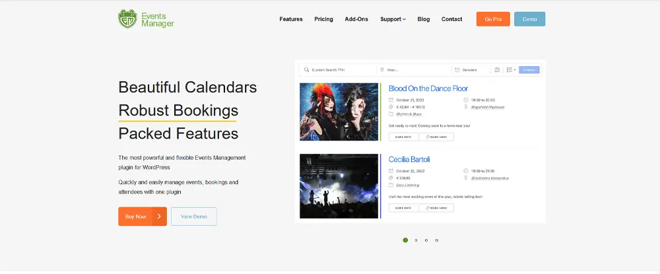This screenshot has width=660, height=274.
Task: Click the blue Search button in search bar
Action: click(529, 70)
